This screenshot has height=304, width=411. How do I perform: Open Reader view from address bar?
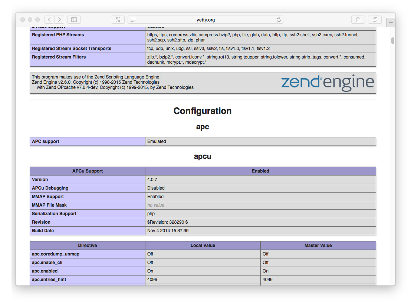[x=134, y=20]
